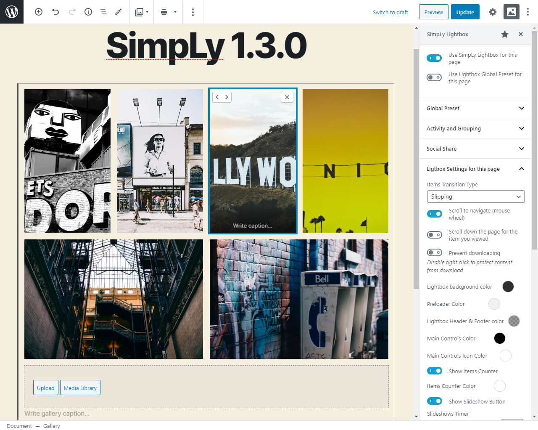
Task: Move selected gallery image backward
Action: click(x=217, y=97)
